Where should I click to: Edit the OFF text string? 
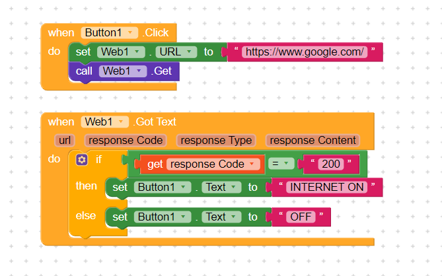(x=301, y=217)
